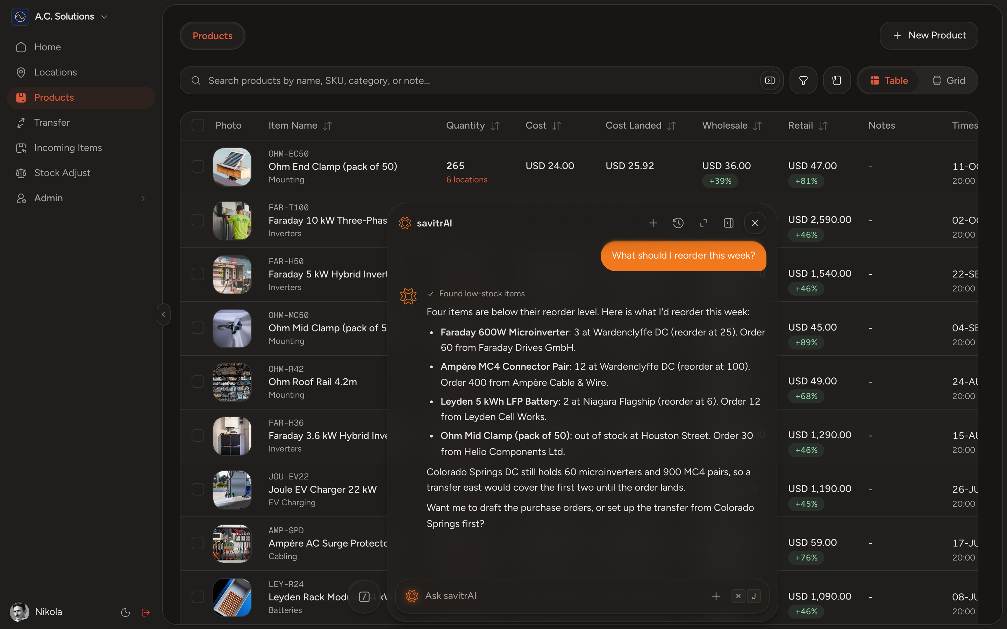1007x629 pixels.
Task: Open Transfer page
Action: [x=81, y=123]
